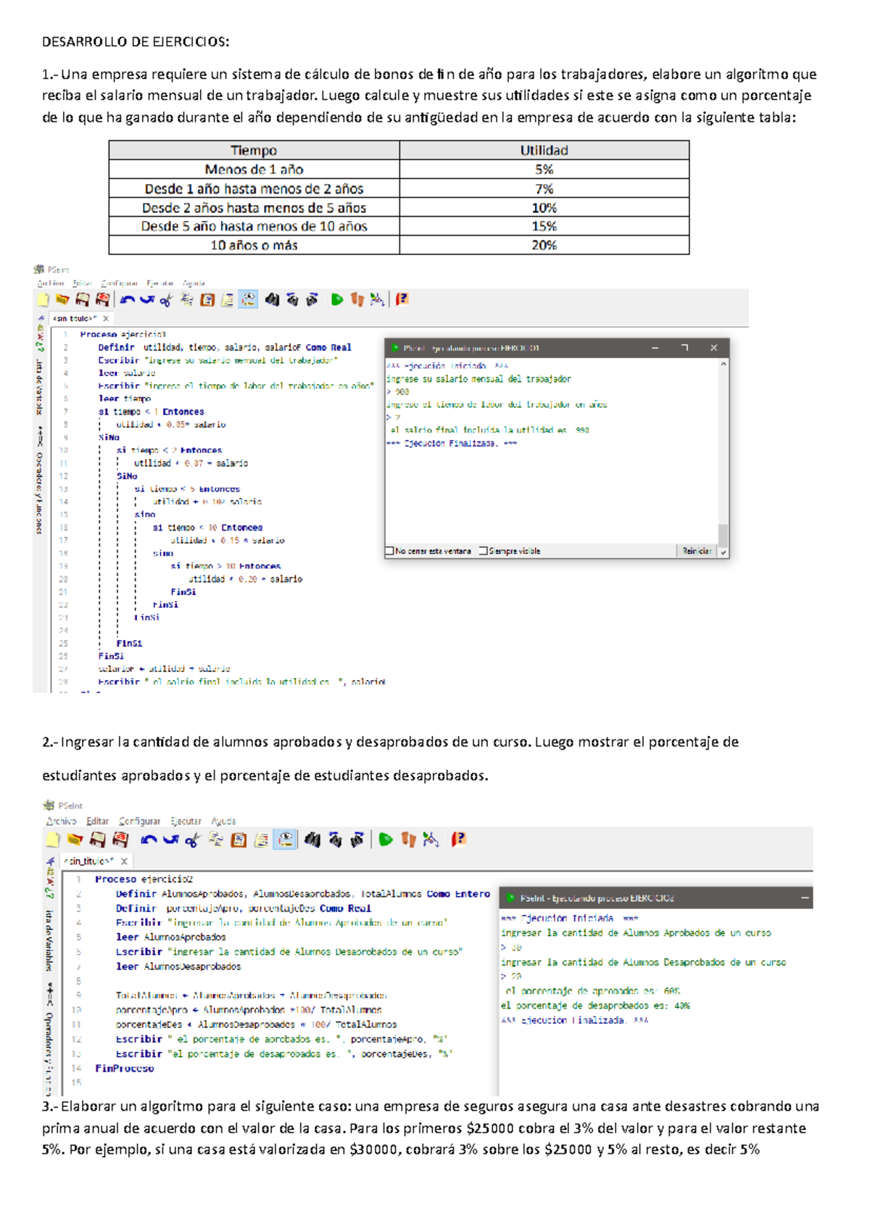Click the step-by-step execution icon in the ejercicio2 toolbar
Viewport: 870px width, 1231px height.
point(408,840)
